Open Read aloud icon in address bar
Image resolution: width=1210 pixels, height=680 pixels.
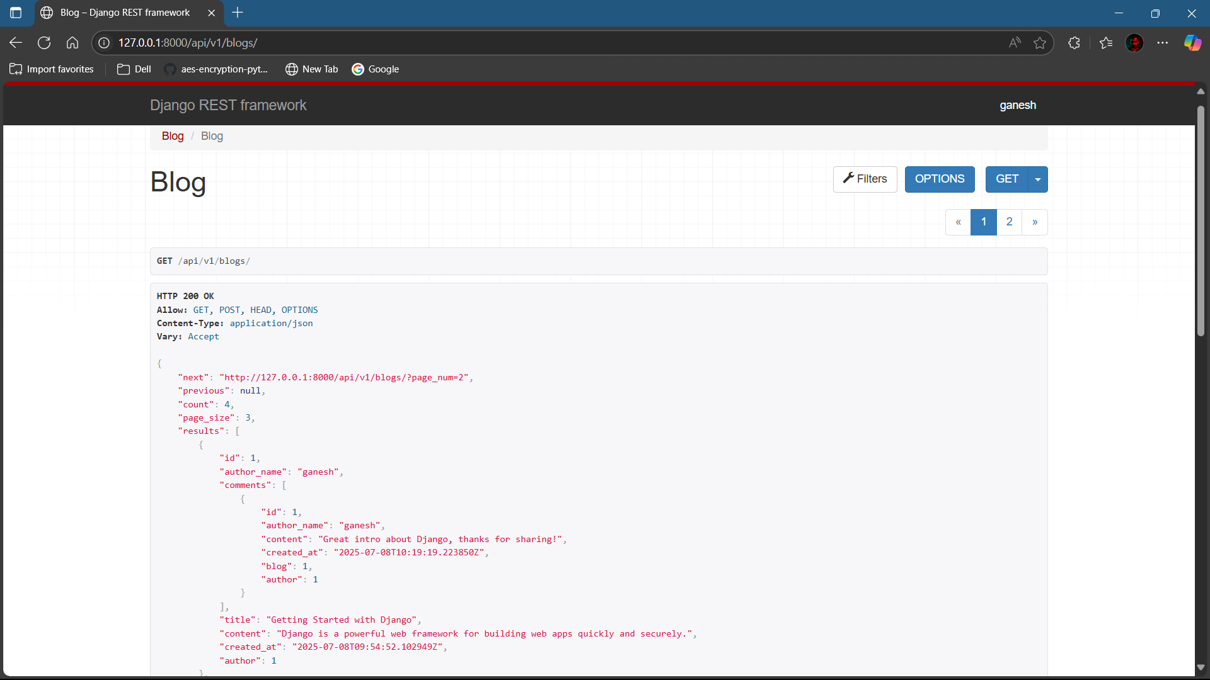tap(1015, 43)
